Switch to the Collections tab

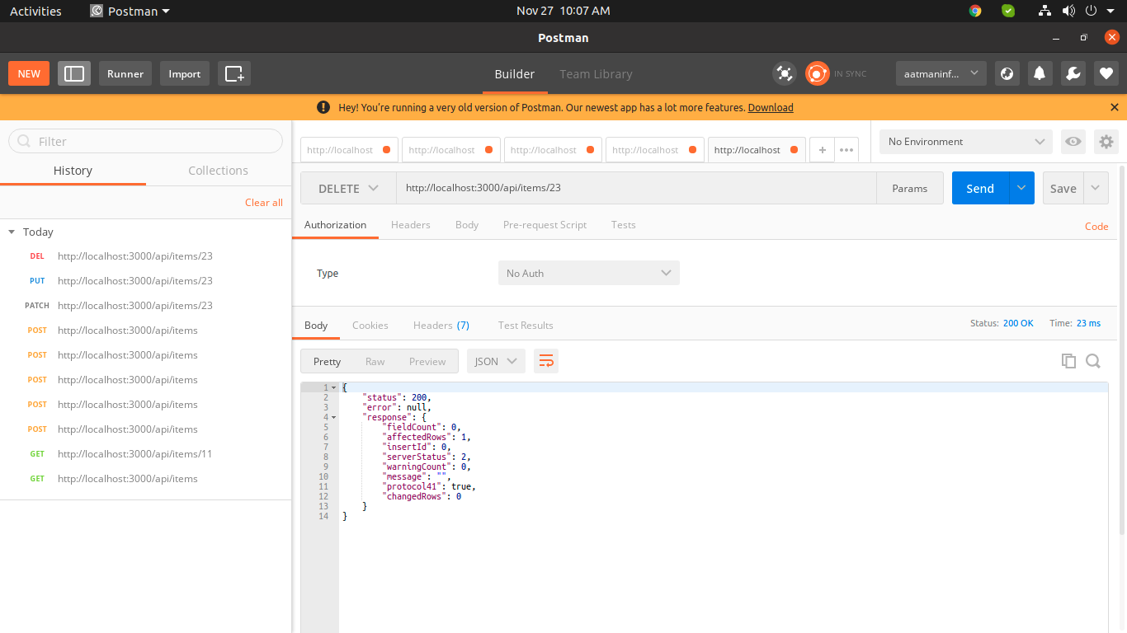(x=218, y=171)
